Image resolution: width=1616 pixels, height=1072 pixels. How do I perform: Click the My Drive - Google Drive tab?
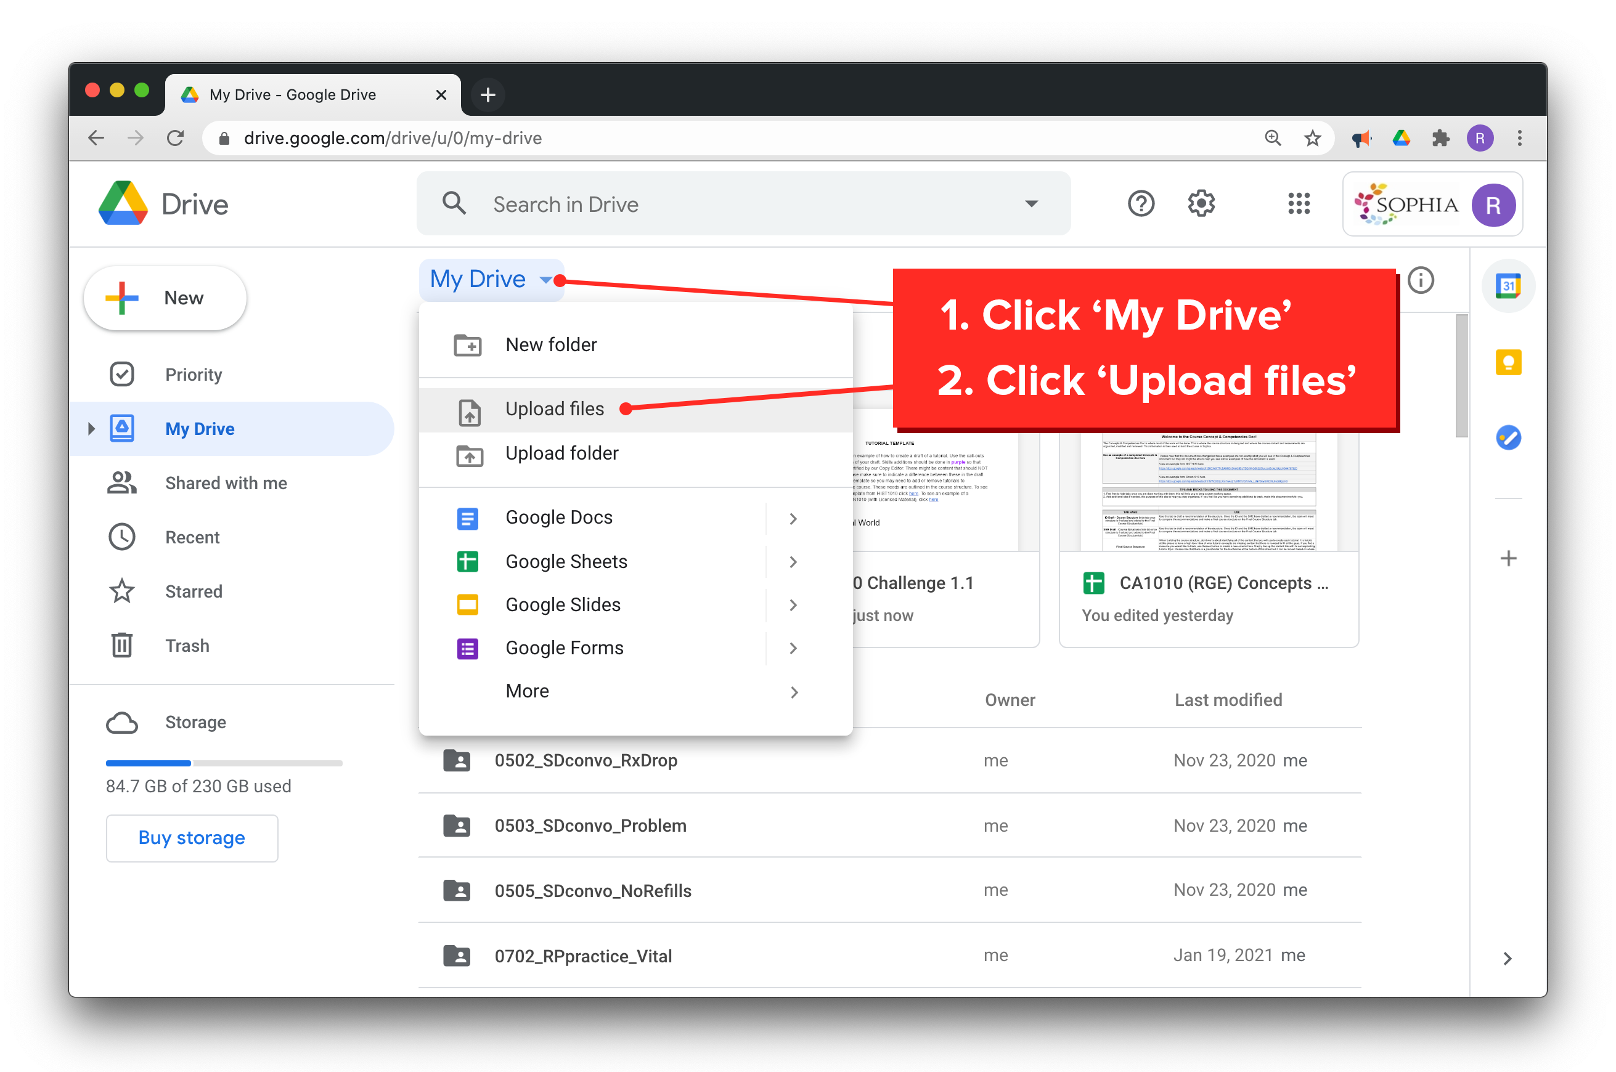(313, 95)
